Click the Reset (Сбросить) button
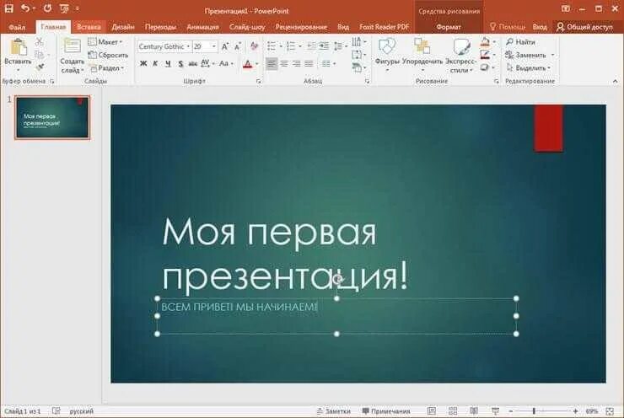Screen dimensions: 624x418 (x=108, y=55)
